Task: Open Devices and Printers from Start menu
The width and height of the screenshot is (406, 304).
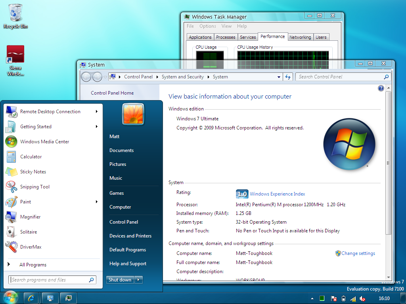Action: (x=130, y=236)
